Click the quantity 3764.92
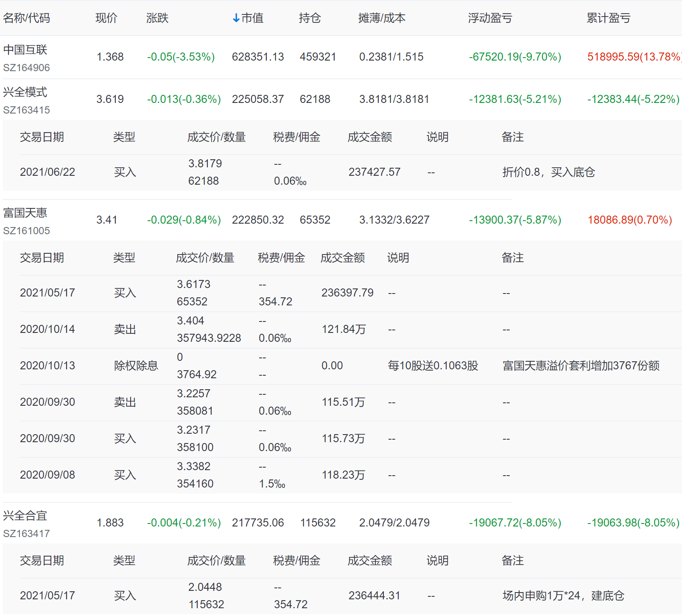The image size is (682, 615). pos(197,374)
